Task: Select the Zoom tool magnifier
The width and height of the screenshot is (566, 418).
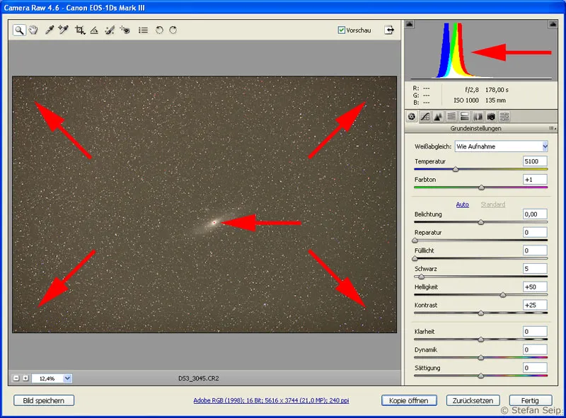Action: click(x=19, y=30)
